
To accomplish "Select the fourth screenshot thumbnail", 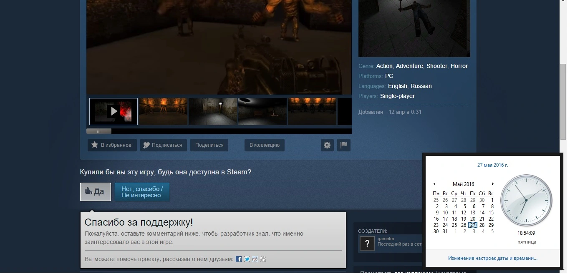I will coord(262,111).
